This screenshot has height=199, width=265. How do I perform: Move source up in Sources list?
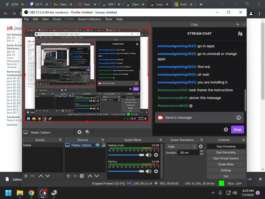click(x=90, y=176)
